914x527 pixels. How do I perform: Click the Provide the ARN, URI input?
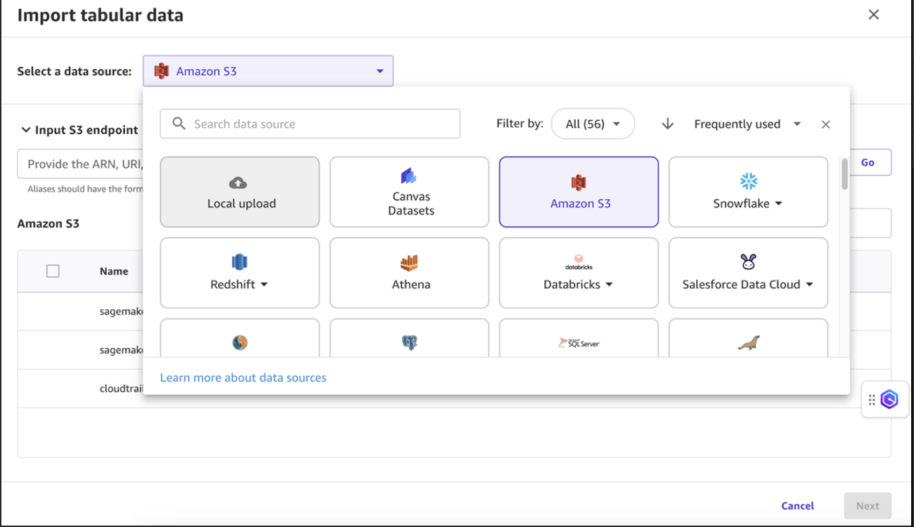coord(80,164)
